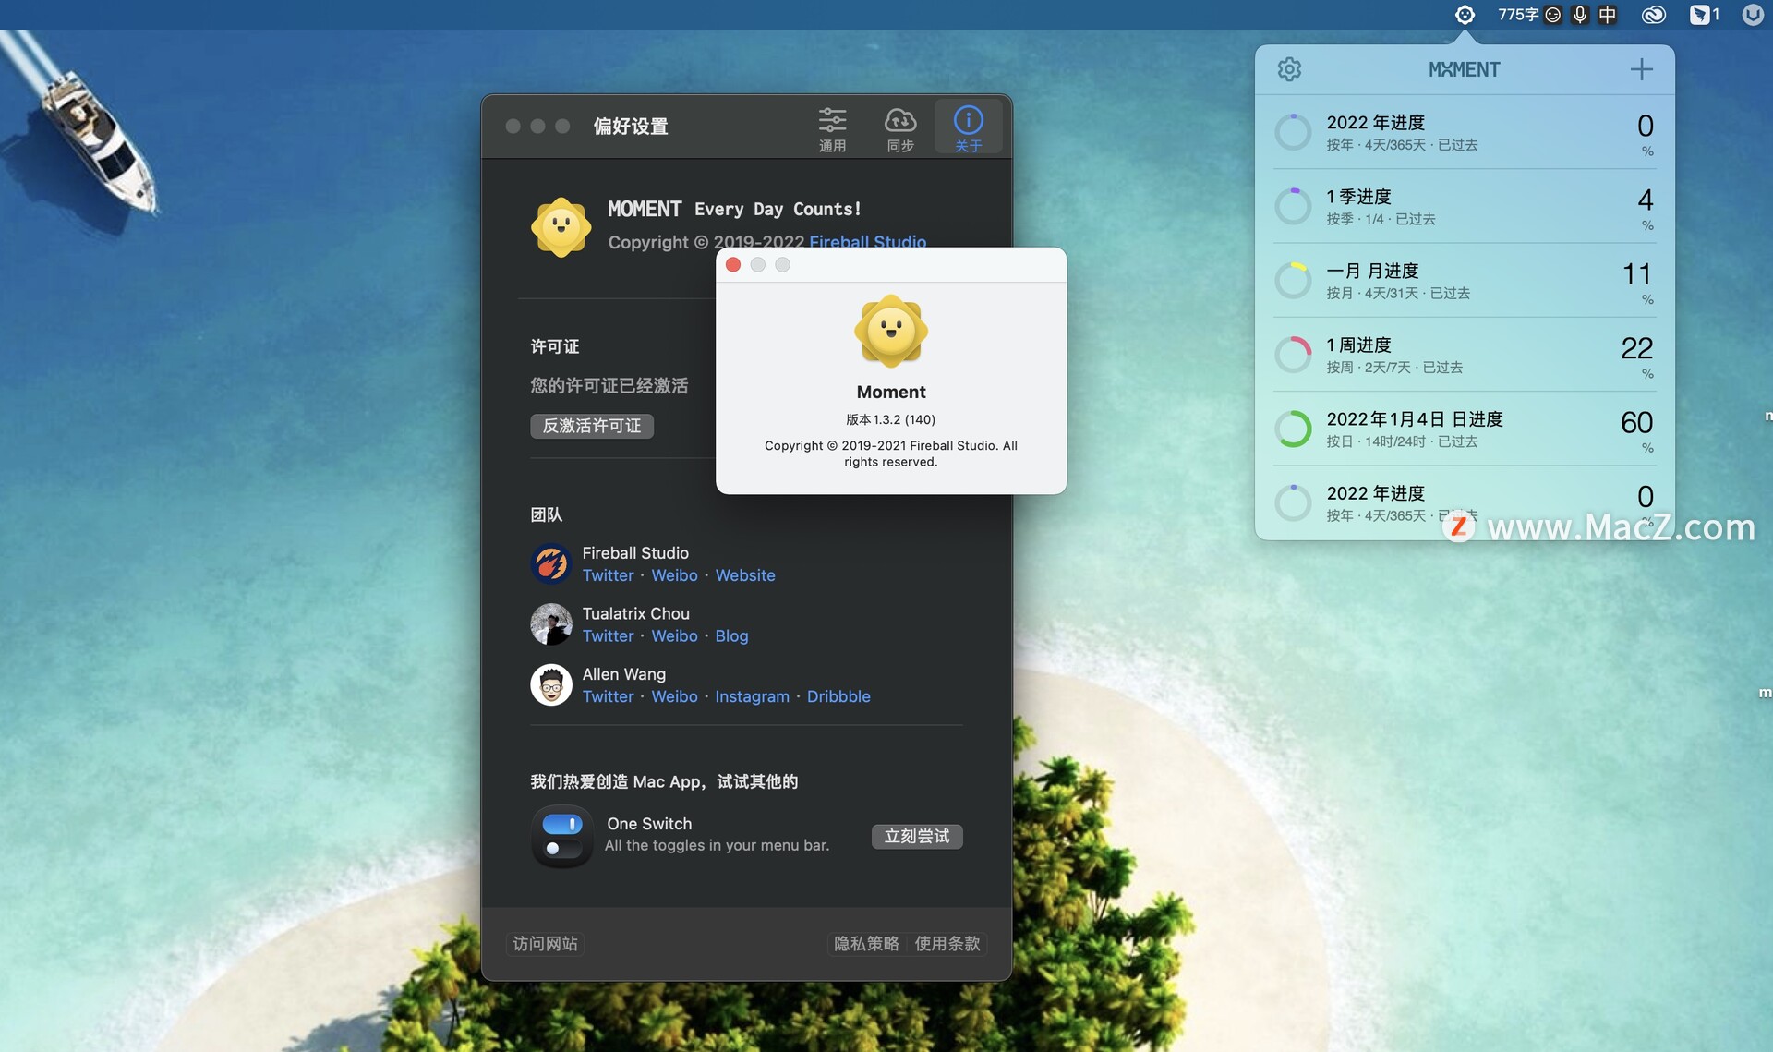Switch to the 通用 preferences tab
1773x1052 pixels.
[x=831, y=127]
